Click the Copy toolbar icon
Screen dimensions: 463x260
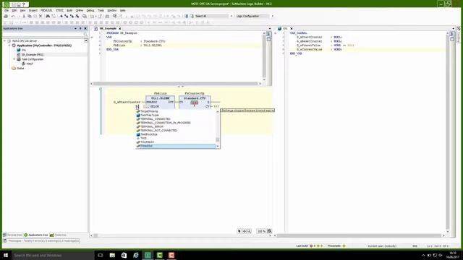click(30, 16)
